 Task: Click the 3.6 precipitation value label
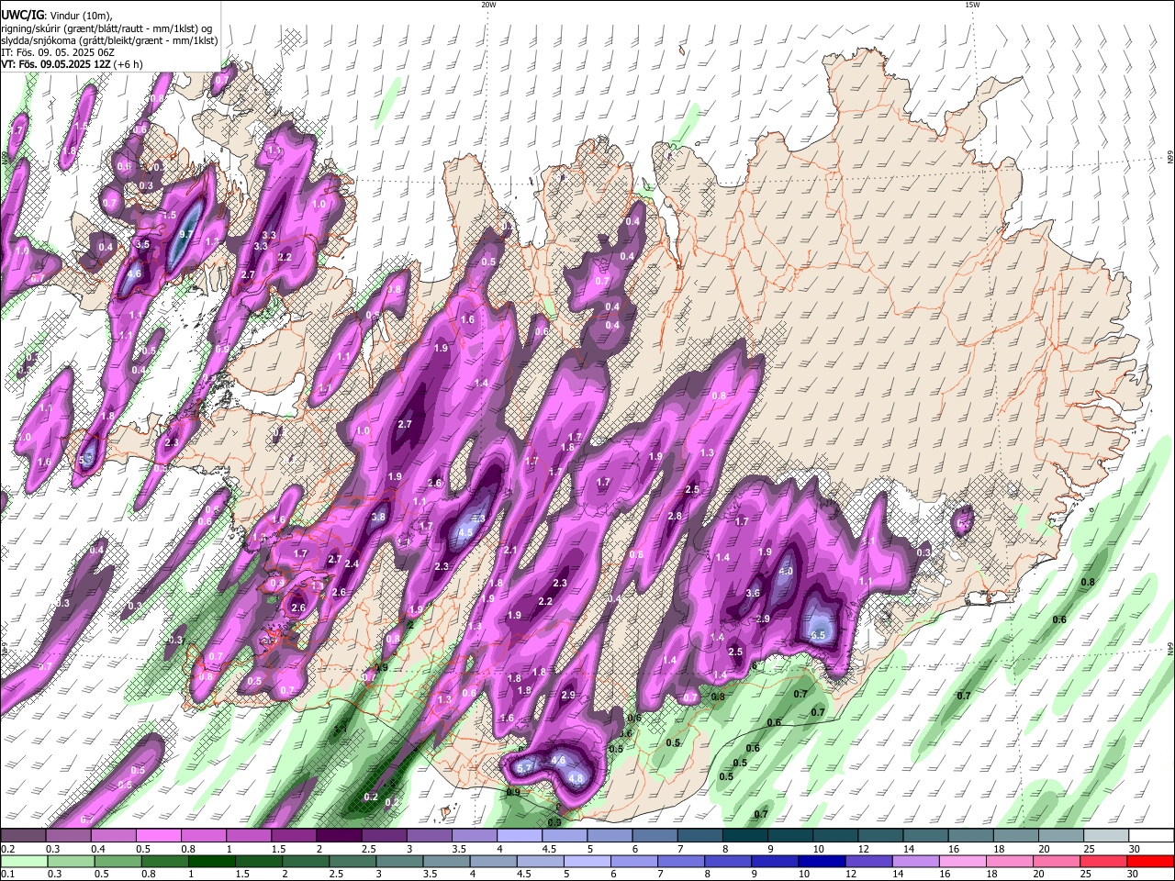[x=753, y=594]
